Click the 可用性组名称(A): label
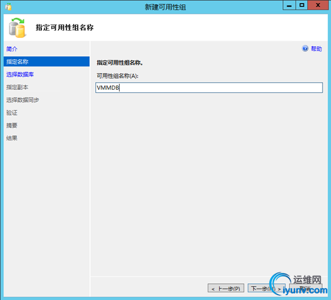 (117, 76)
